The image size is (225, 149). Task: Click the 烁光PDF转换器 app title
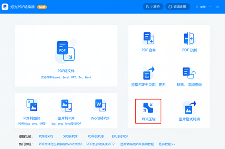(22, 7)
